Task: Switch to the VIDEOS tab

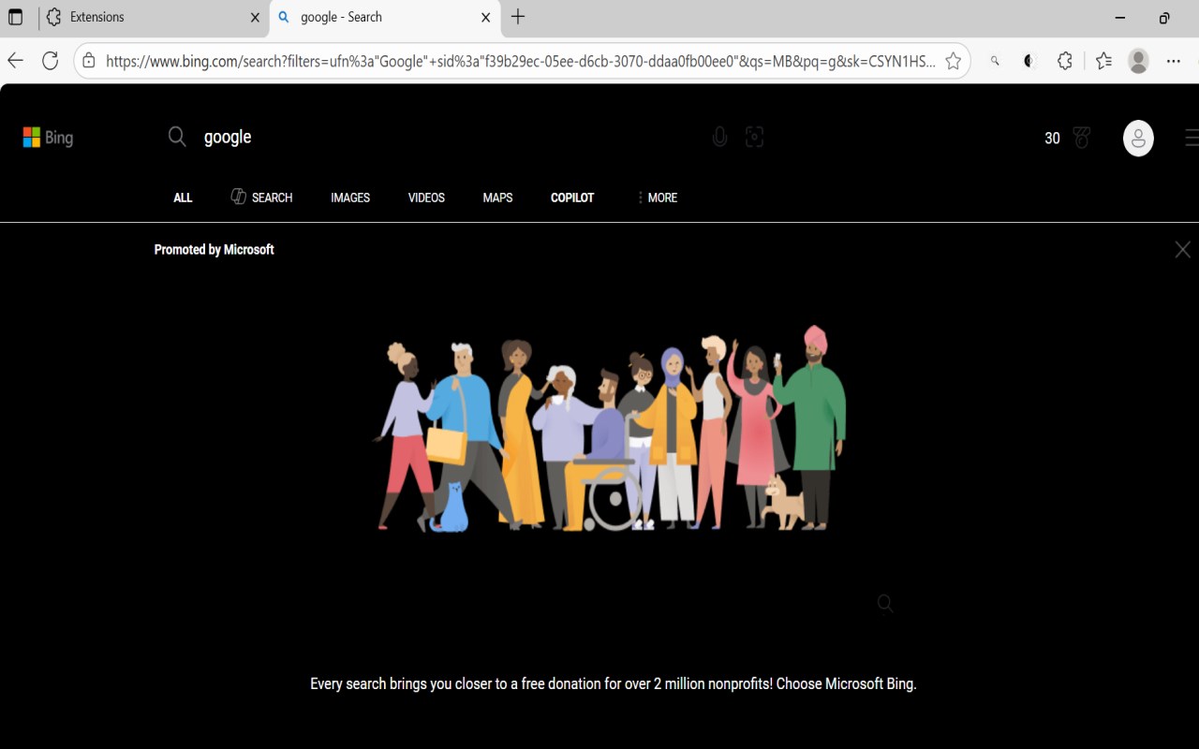Action: pyautogui.click(x=426, y=198)
